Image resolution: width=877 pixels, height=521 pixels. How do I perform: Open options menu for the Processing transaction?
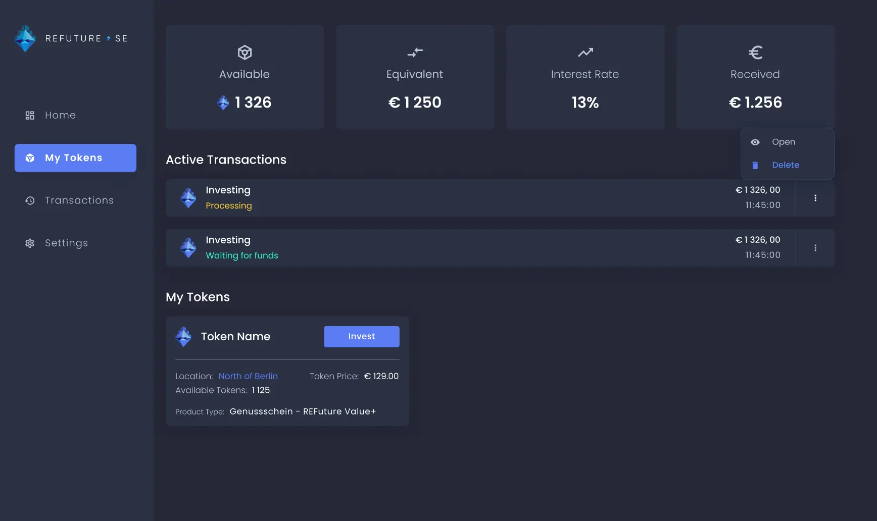pyautogui.click(x=815, y=197)
